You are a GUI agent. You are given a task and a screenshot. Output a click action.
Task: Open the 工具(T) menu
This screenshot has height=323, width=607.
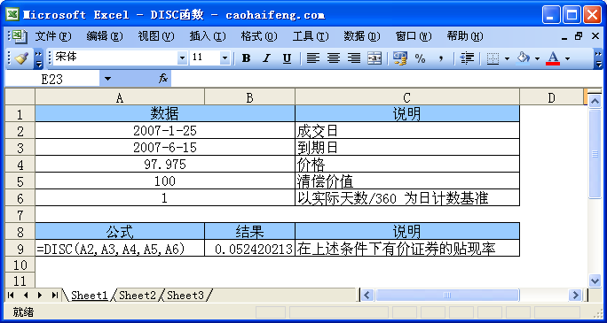[x=311, y=36]
